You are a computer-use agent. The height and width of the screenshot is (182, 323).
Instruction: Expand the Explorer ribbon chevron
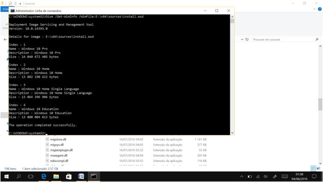point(315,9)
